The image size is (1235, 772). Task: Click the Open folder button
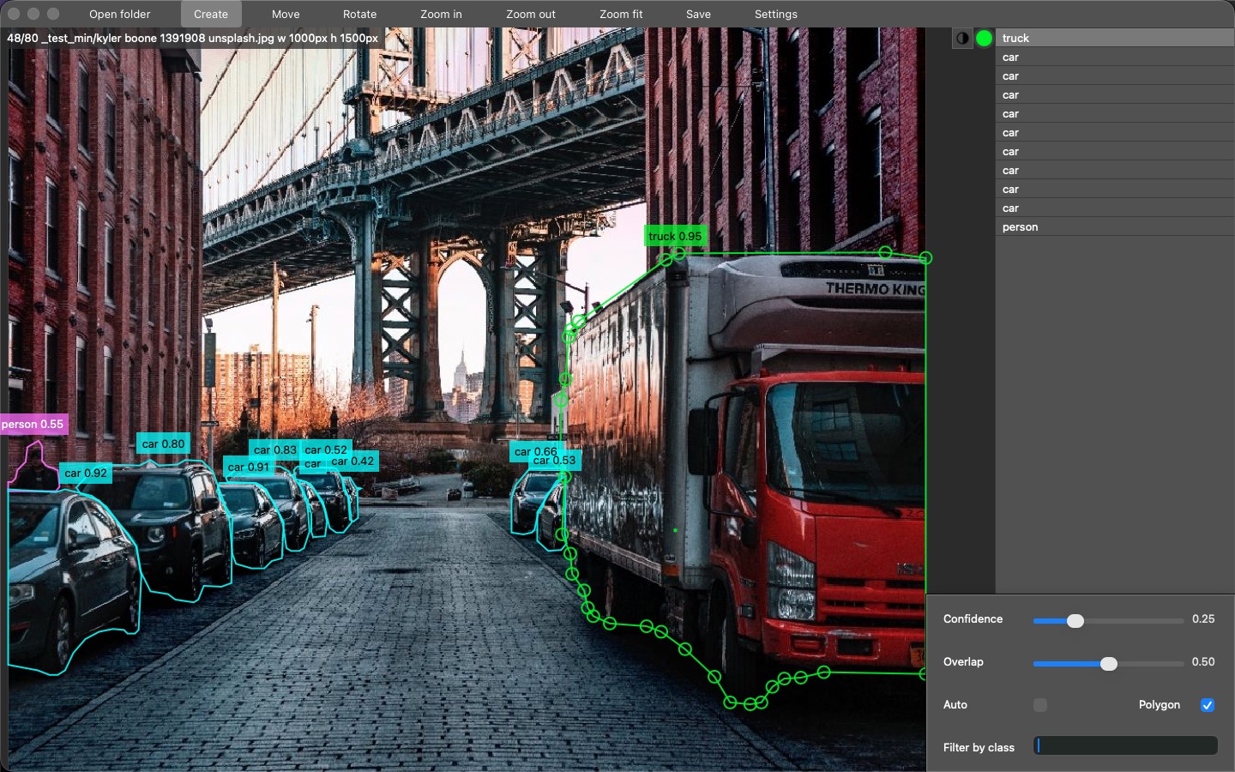(x=119, y=14)
